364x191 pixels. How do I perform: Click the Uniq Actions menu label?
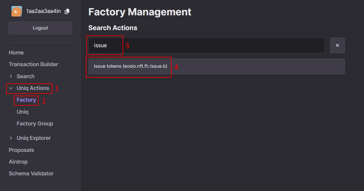pyautogui.click(x=33, y=88)
